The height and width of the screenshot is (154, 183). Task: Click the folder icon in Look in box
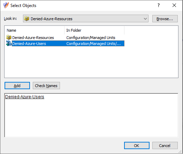point(26,19)
